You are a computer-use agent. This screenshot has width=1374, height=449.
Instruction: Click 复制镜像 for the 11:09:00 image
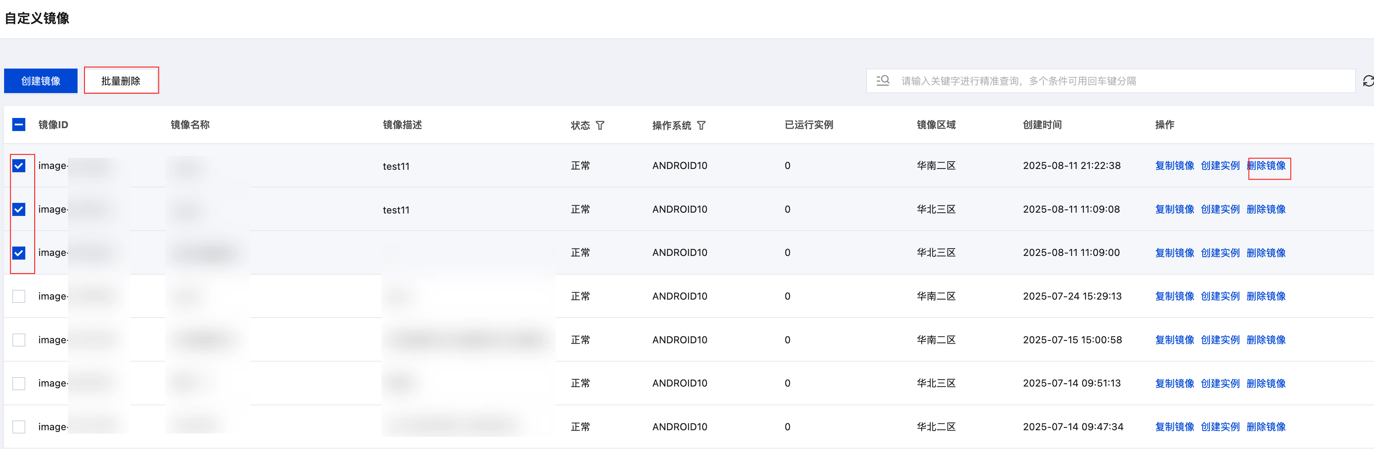pyautogui.click(x=1174, y=253)
